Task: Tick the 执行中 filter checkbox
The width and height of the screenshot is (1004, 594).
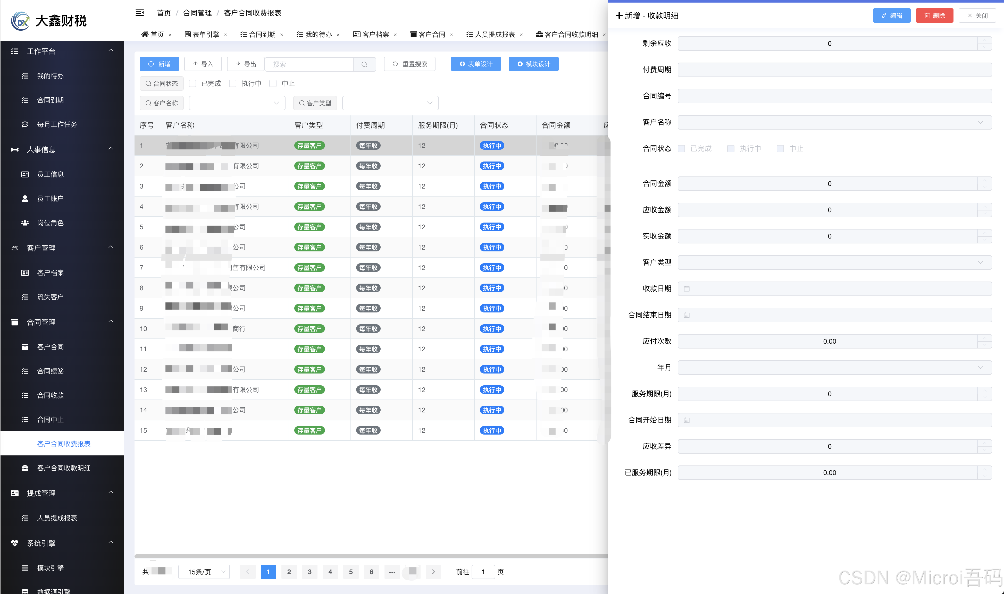Action: pos(233,83)
